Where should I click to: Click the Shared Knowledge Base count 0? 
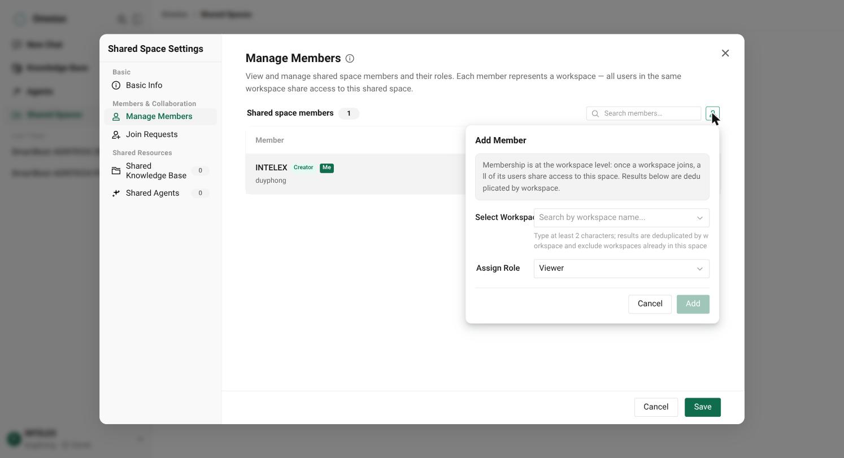pos(200,170)
